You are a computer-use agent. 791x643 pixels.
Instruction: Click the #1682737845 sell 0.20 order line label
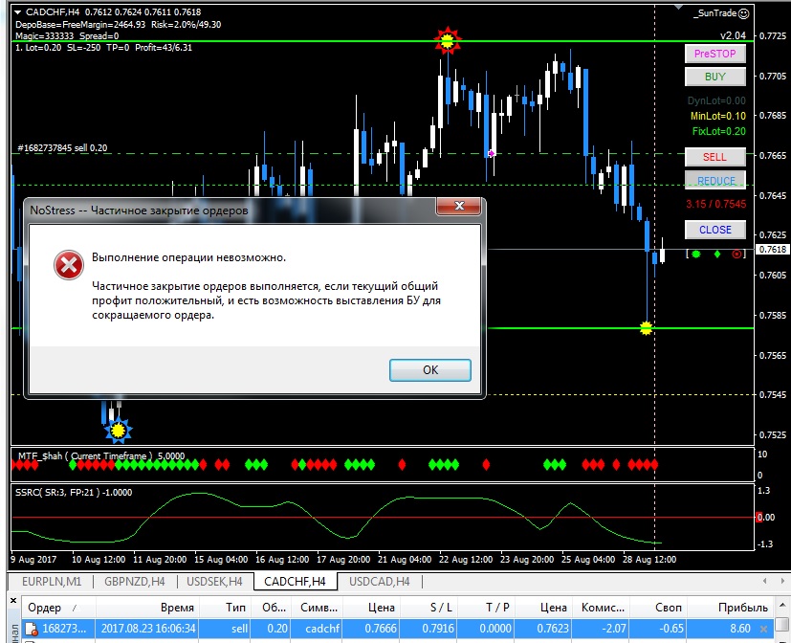tap(62, 148)
